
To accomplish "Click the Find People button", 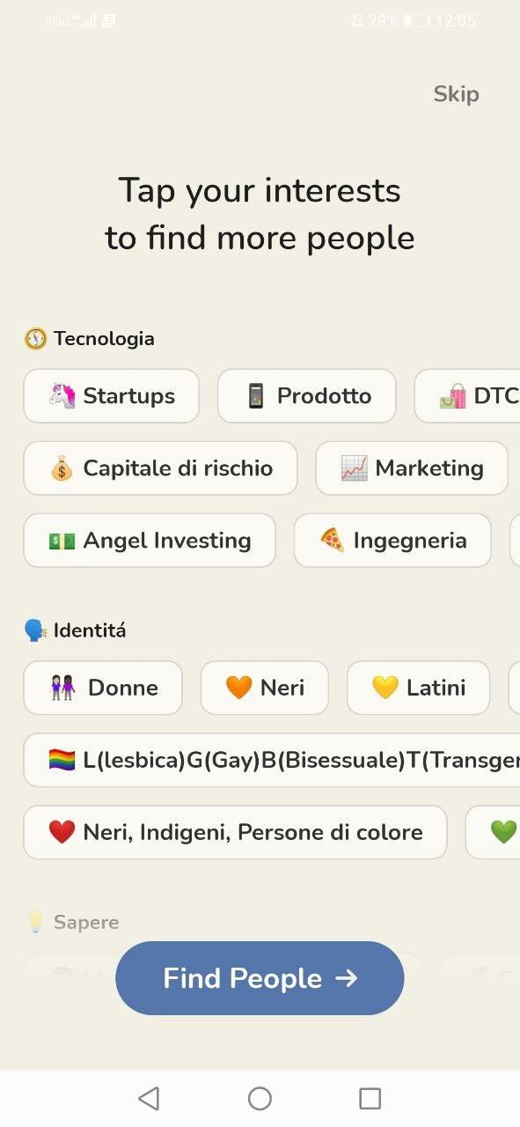I will click(260, 978).
